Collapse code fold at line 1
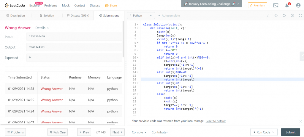This screenshot has height=137, width=304. [x=138, y=25]
